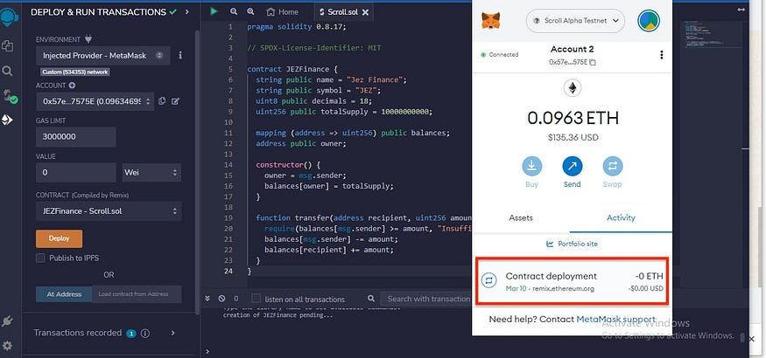This screenshot has height=358, width=766.
Task: Zoom in the editor font
Action: pos(250,11)
